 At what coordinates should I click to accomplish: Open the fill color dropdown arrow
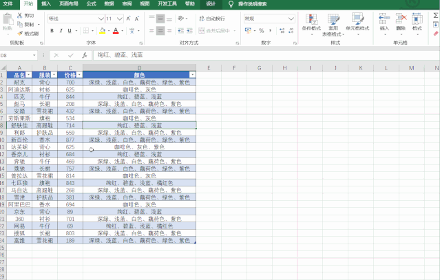(x=109, y=30)
